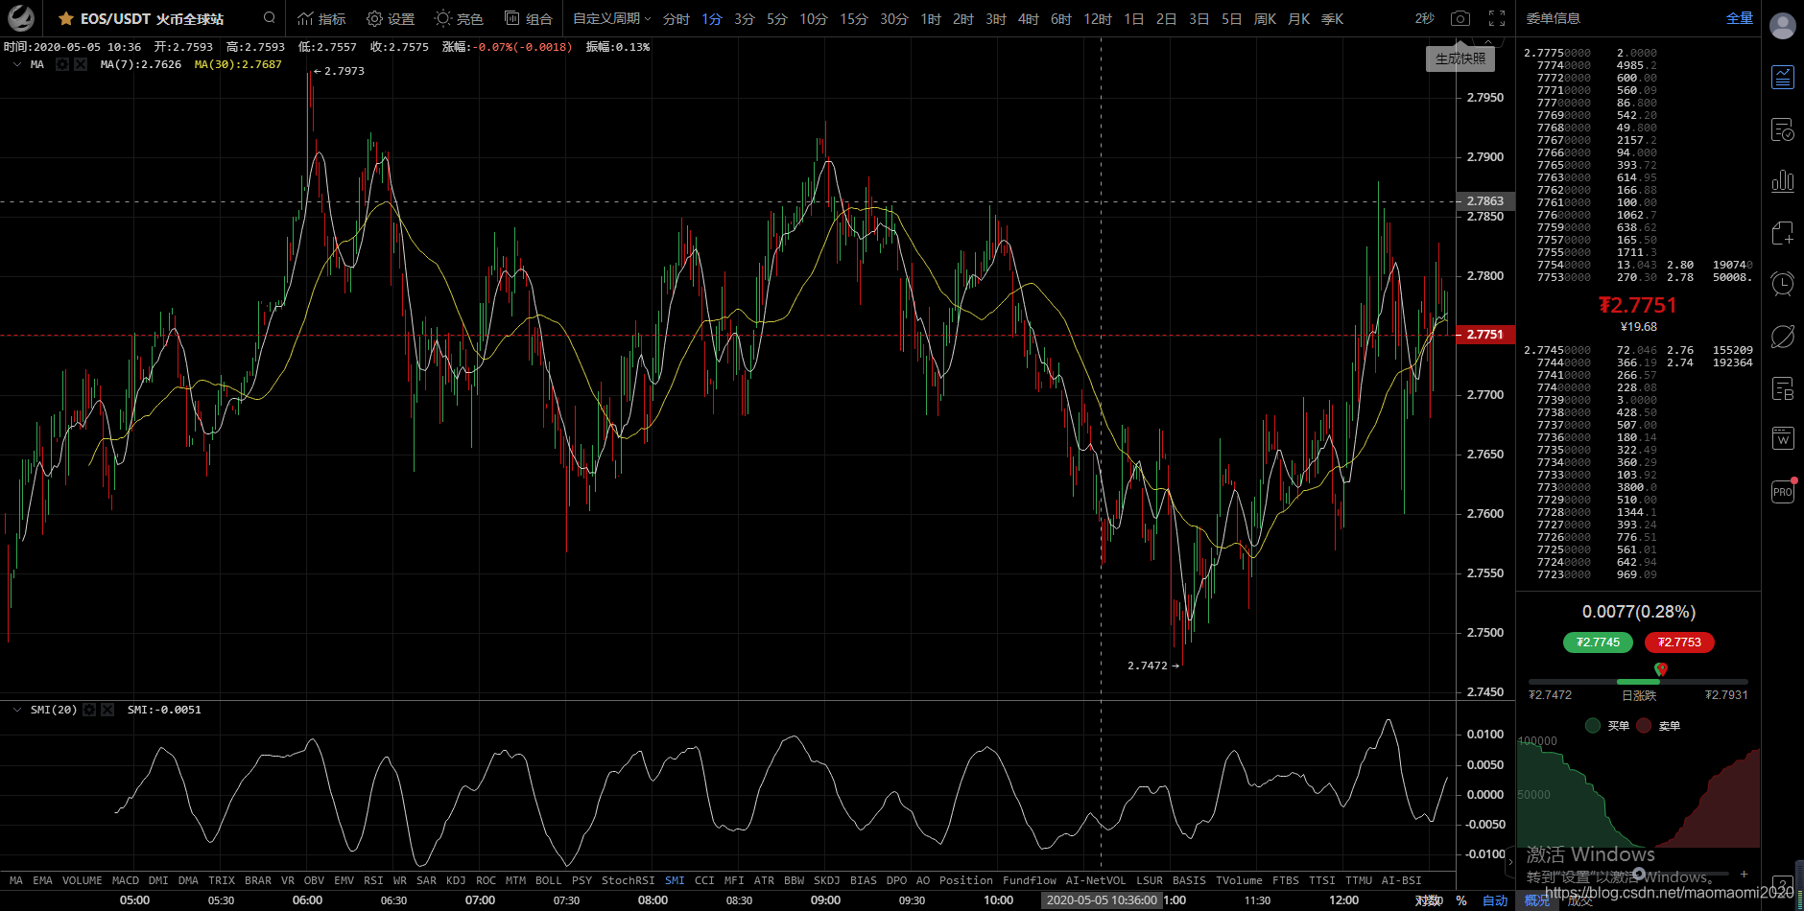The width and height of the screenshot is (1804, 911).
Task: Expand the 自定义周期 custom period dropdown
Action: [612, 18]
